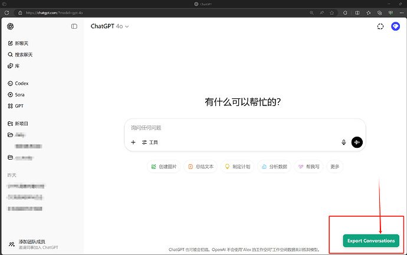This screenshot has width=407, height=255.
Task: Open the 工具 tools menu
Action: [150, 143]
